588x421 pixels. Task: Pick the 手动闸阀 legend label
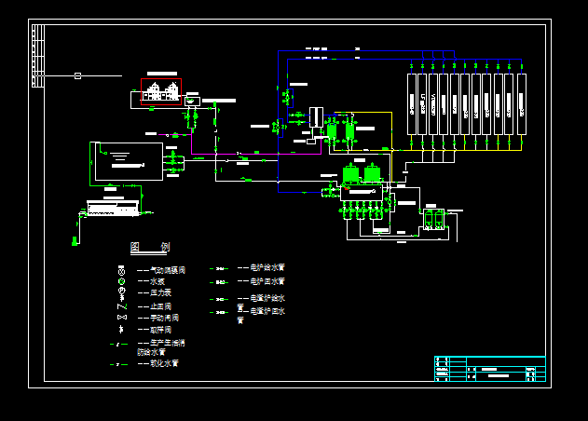(164, 318)
